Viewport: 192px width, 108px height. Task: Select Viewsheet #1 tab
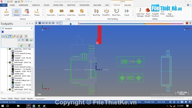pos(40,99)
